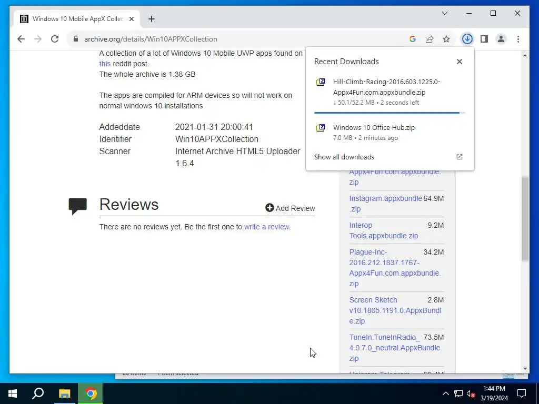Open the Plague-Inc appxbundle zip link
This screenshot has width=539, height=404.
click(x=395, y=268)
